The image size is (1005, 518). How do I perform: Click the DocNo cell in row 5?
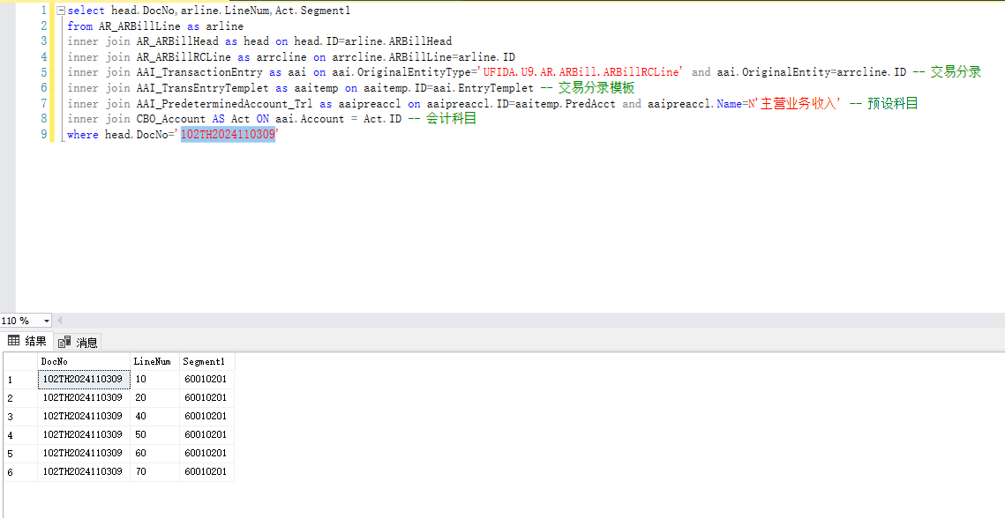pyautogui.click(x=84, y=454)
